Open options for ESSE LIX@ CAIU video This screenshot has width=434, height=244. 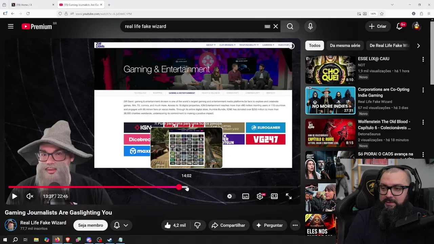coord(423,59)
